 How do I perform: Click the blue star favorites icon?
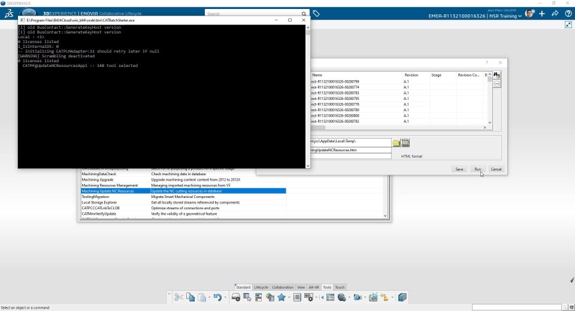(282, 297)
